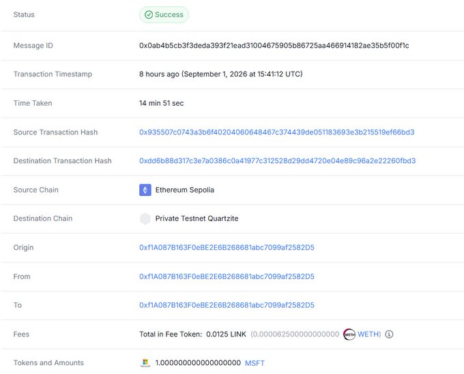
Task: Click the MSFT token logo icon
Action: tap(145, 363)
